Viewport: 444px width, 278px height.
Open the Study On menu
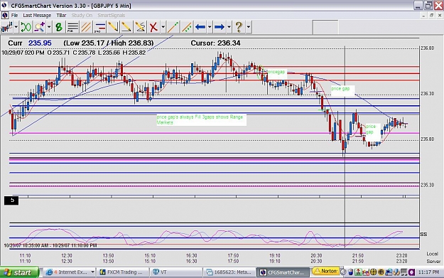(x=82, y=16)
